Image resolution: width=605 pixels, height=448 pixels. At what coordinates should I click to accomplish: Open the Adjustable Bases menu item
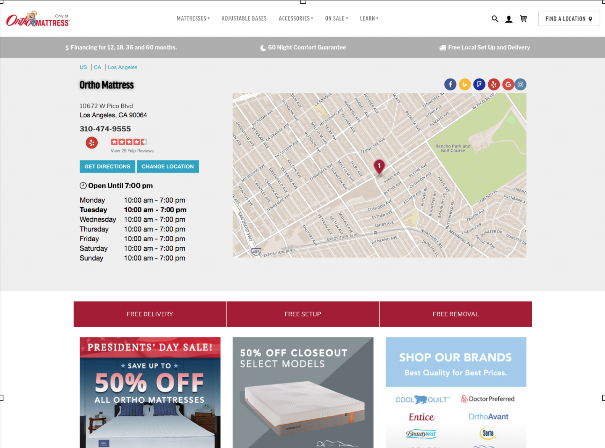coord(244,18)
